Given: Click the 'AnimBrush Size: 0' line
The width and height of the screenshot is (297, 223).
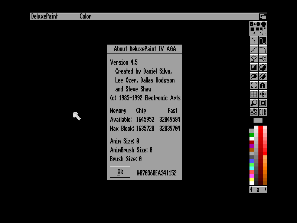Looking at the screenshot, I should (131, 150).
